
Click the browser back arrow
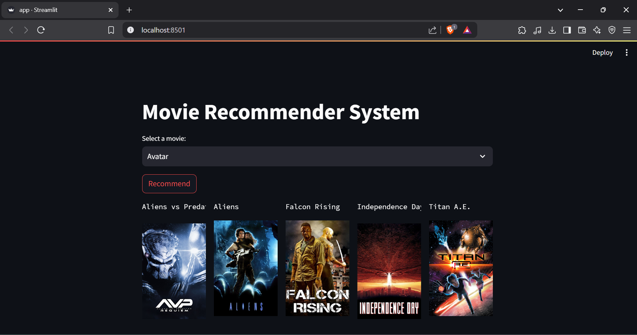pos(11,30)
